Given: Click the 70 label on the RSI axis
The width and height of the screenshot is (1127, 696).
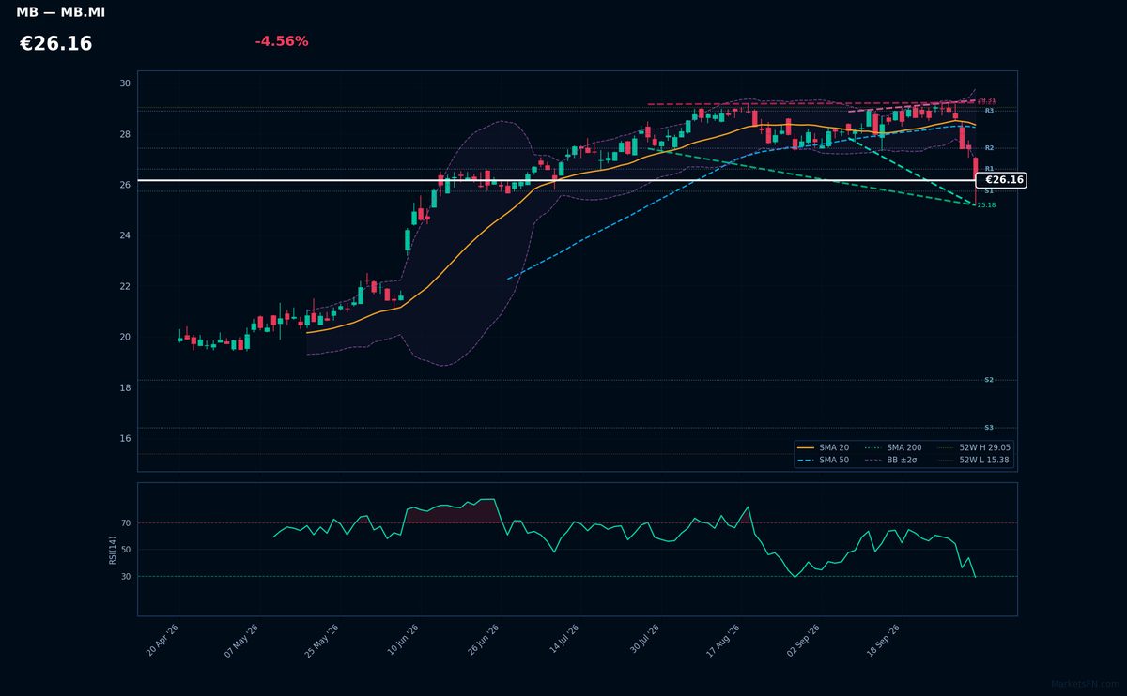Looking at the screenshot, I should (126, 523).
